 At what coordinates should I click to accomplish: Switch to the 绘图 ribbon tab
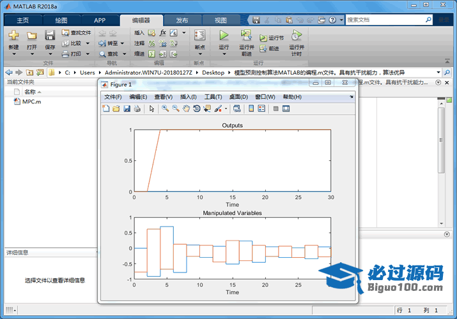[x=61, y=20]
